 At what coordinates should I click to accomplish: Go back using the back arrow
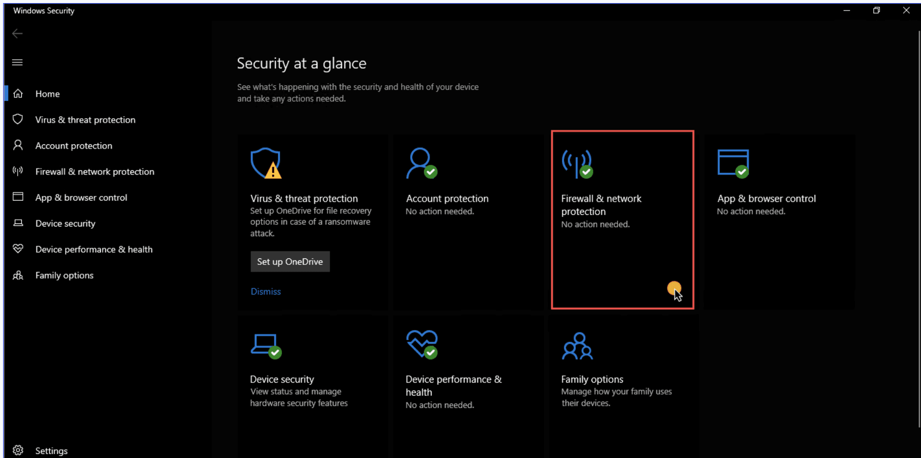17,33
